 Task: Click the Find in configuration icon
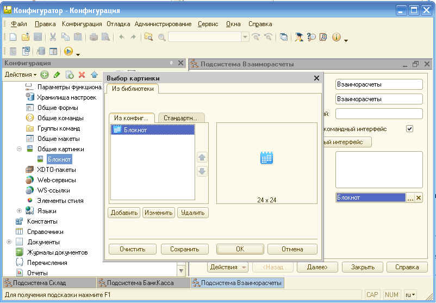tap(148, 37)
